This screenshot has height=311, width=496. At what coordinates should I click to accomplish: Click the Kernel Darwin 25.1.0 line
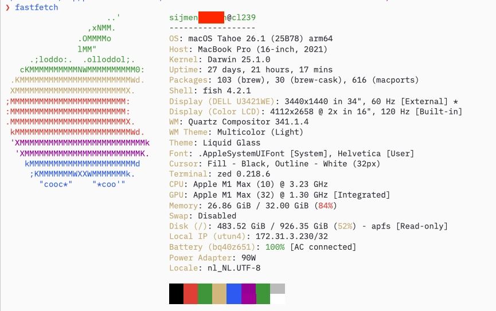click(220, 60)
